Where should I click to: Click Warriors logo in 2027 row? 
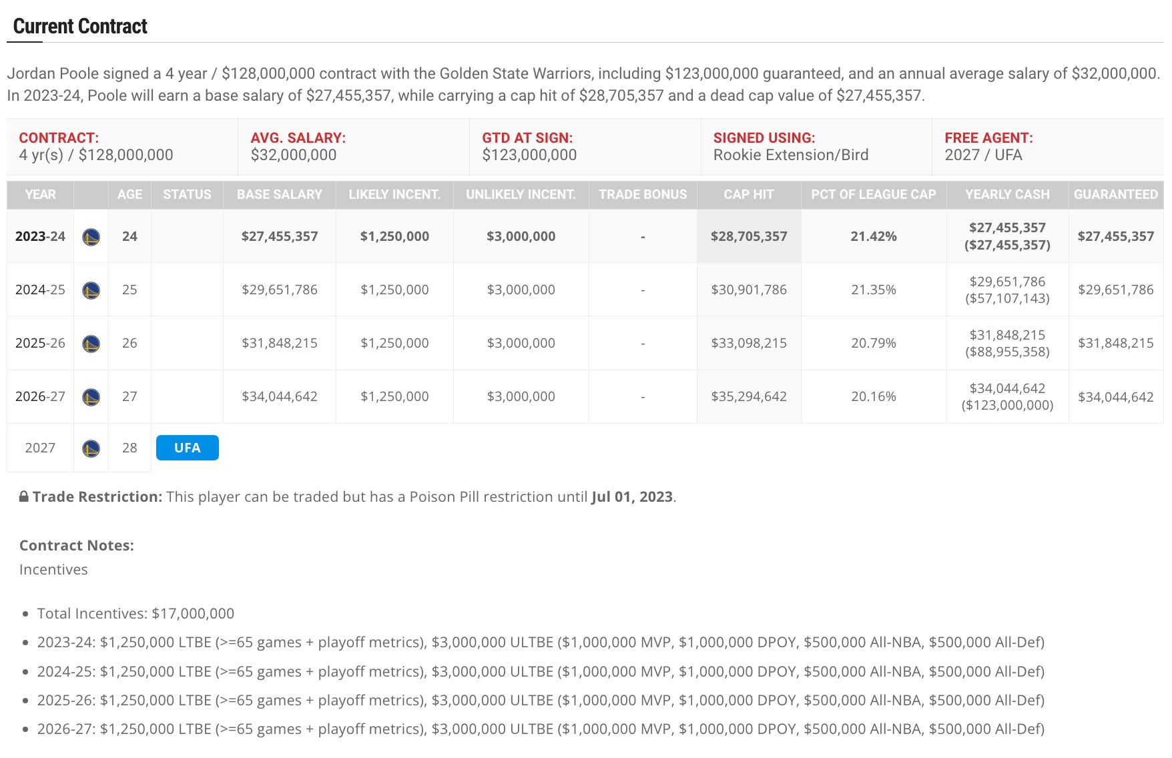point(91,448)
